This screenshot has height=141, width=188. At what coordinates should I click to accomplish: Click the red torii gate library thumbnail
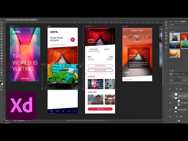[x=184, y=36]
